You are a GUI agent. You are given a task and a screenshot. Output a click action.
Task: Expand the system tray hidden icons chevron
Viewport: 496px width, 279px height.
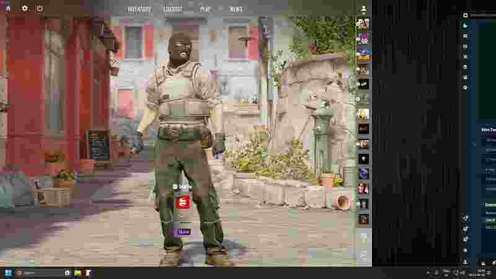point(428,273)
